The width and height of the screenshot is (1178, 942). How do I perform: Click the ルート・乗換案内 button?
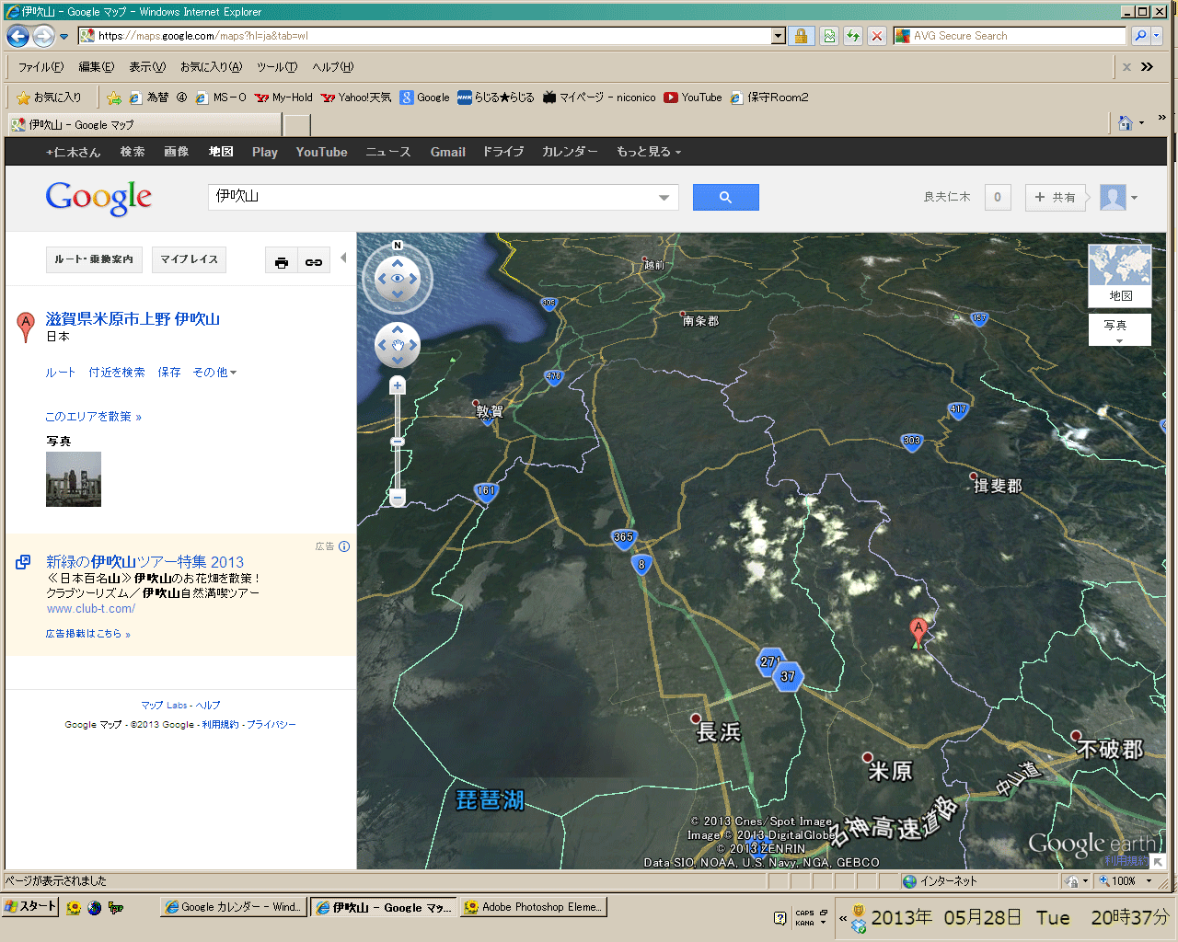[94, 259]
